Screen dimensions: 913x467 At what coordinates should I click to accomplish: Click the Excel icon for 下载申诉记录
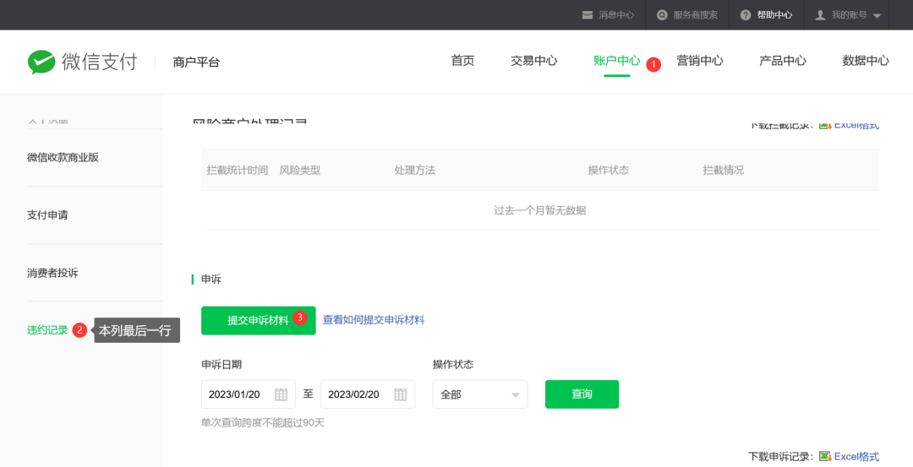tap(825, 456)
